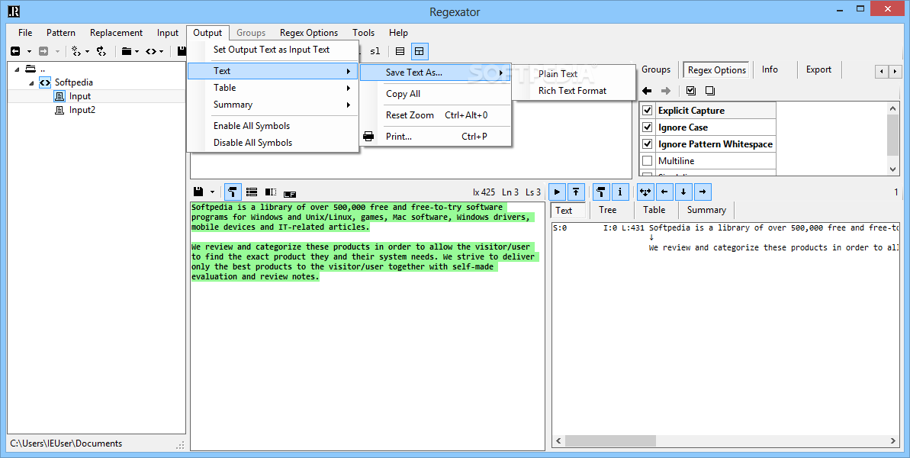Click the folder icon in the main toolbar

click(x=127, y=51)
